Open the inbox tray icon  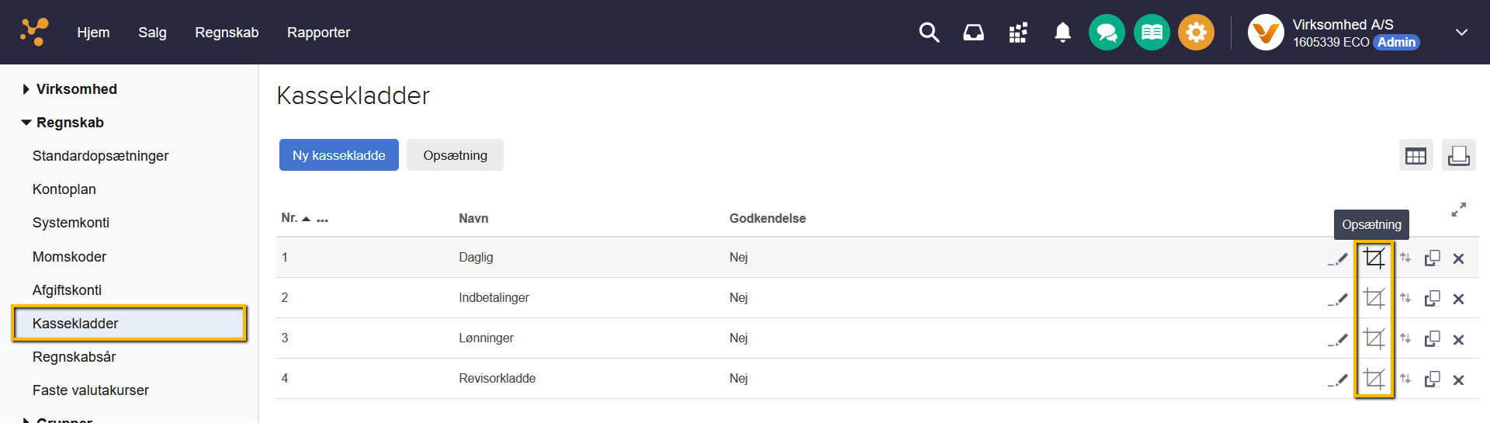point(973,33)
